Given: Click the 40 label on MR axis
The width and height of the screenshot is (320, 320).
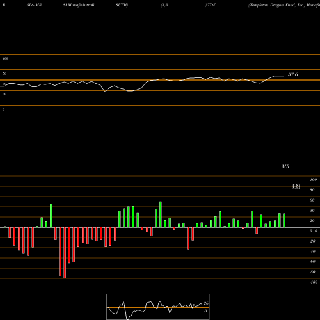Looking at the screenshot, I should click(312, 211).
